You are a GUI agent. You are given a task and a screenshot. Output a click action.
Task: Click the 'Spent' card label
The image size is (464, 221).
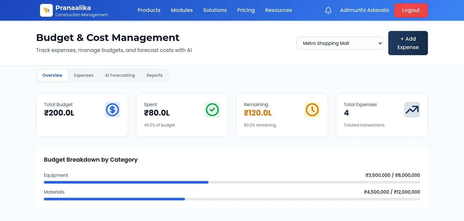point(151,105)
